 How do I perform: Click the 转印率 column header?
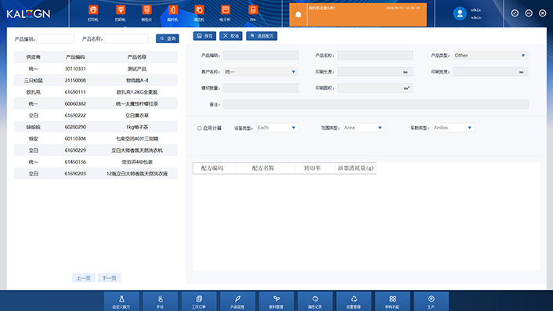(x=313, y=168)
